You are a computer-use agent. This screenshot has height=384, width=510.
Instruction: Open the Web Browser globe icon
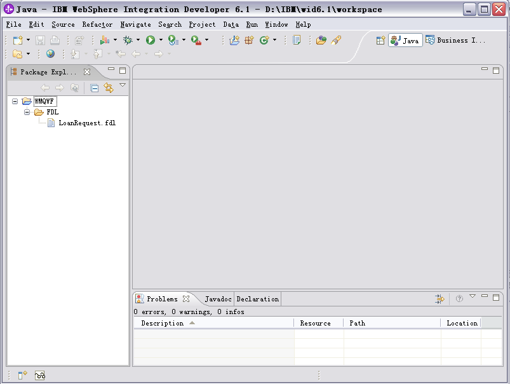50,54
